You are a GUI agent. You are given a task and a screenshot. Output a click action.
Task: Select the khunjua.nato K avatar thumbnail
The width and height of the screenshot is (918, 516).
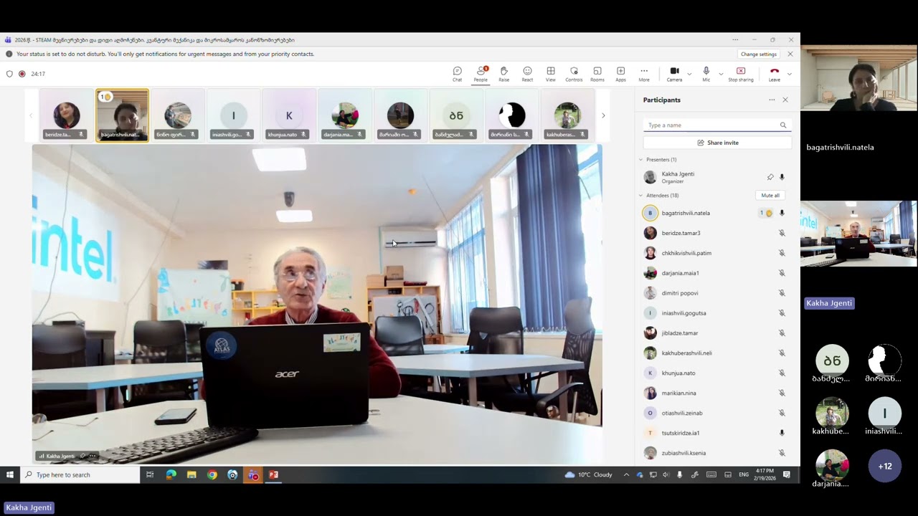pos(289,115)
